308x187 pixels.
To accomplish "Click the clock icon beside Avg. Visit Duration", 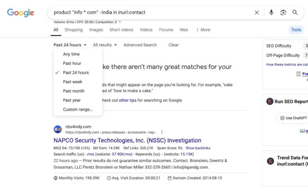I will coord(109,178).
